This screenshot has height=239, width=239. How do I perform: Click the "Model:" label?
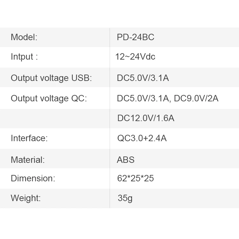coord(24,37)
